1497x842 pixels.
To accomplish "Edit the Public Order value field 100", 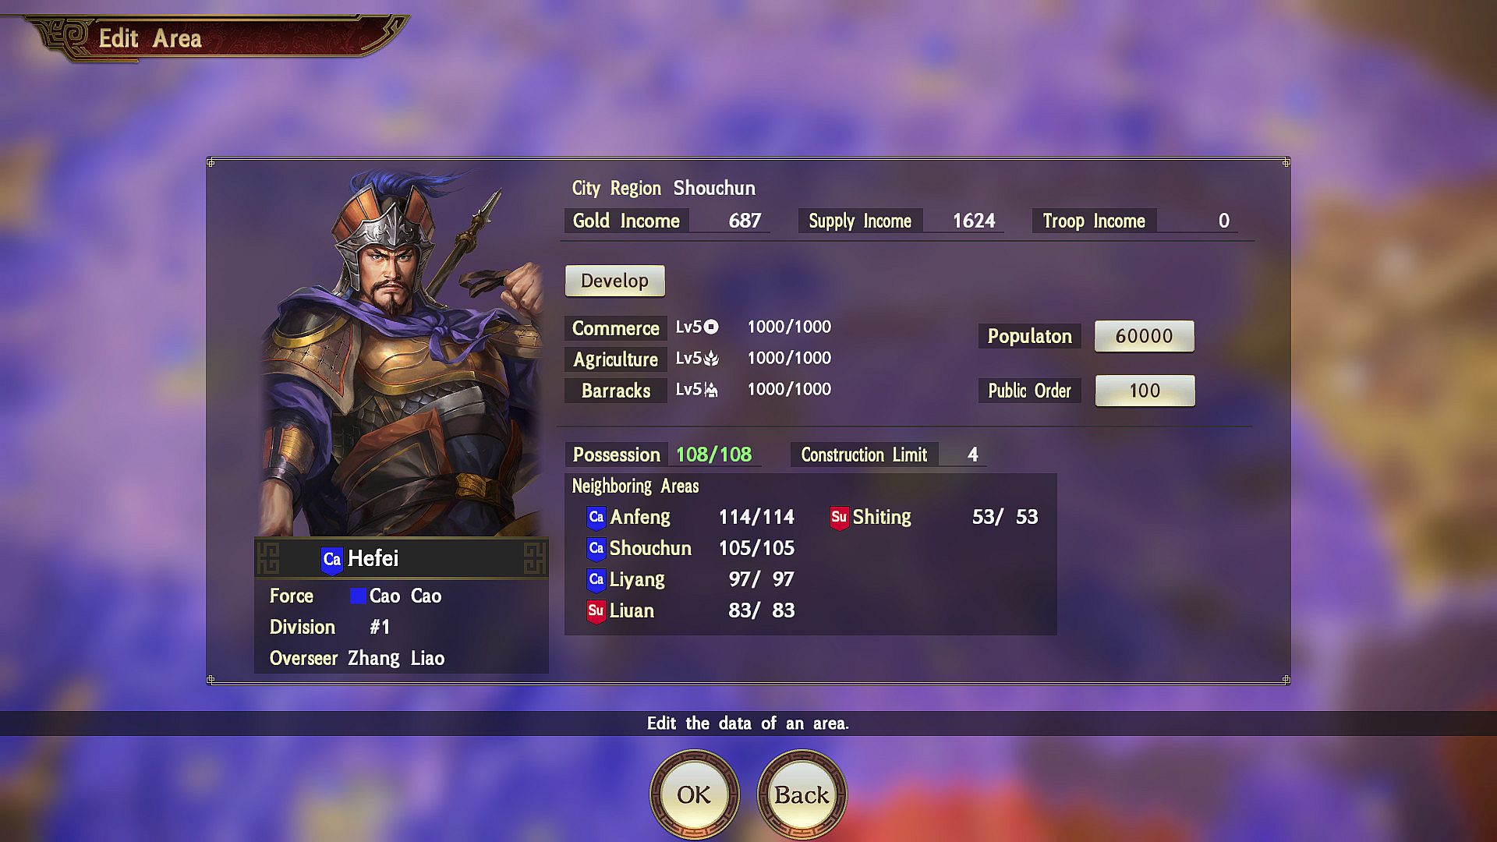I will (x=1145, y=391).
